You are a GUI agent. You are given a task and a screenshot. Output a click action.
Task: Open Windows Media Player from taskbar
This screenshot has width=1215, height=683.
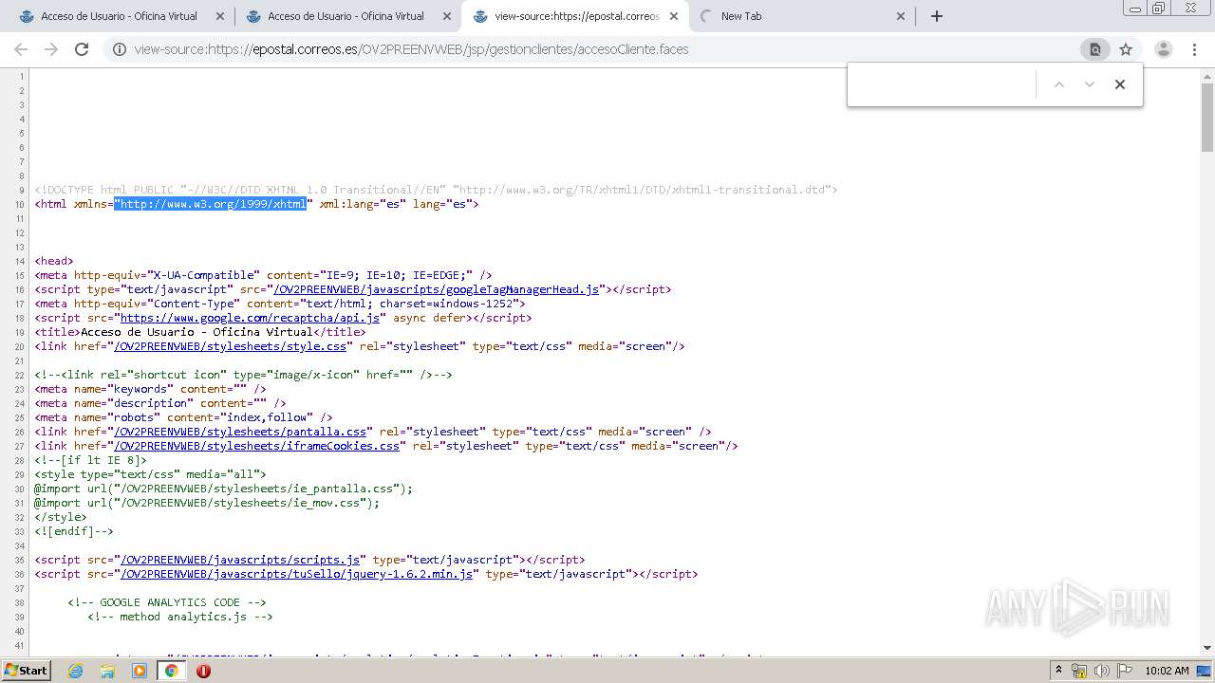click(x=140, y=671)
